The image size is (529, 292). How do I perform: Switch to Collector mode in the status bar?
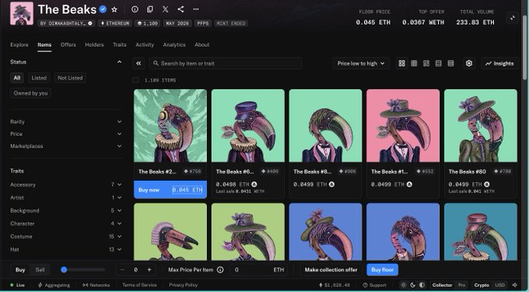(x=443, y=285)
